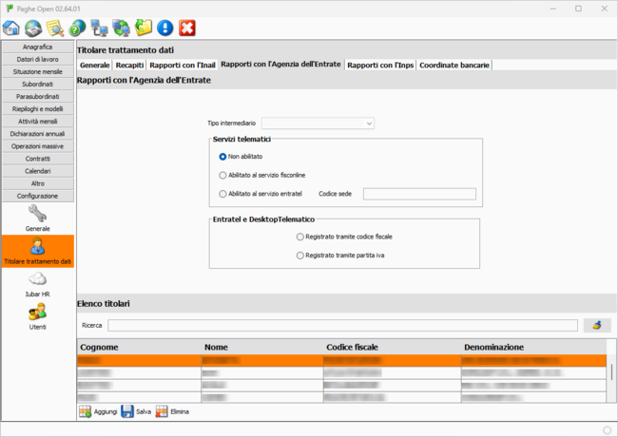Select Abilitato al servizio fisconline

tap(222, 175)
